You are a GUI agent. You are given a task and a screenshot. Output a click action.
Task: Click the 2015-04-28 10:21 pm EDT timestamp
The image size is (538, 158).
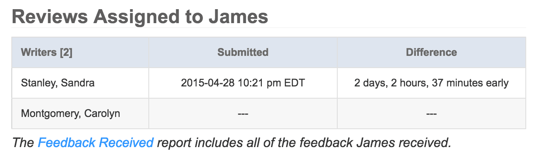click(x=243, y=83)
